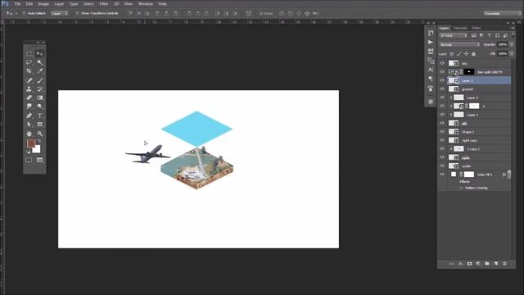524x295 pixels.
Task: Select the Smudge tool
Action: [x=29, y=107]
